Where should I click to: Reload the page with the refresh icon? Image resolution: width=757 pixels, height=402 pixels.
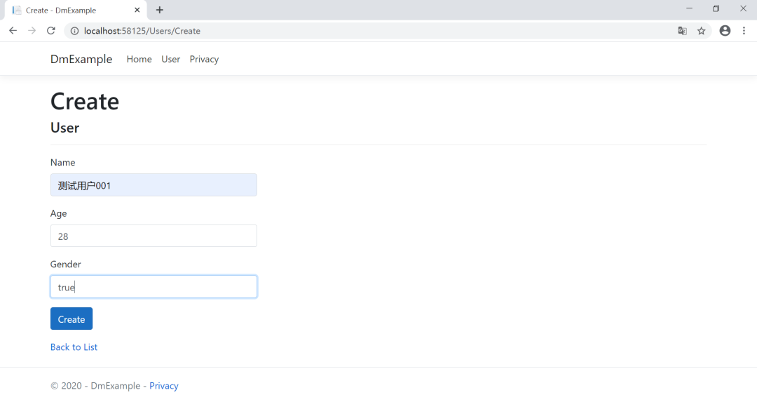pyautogui.click(x=50, y=30)
